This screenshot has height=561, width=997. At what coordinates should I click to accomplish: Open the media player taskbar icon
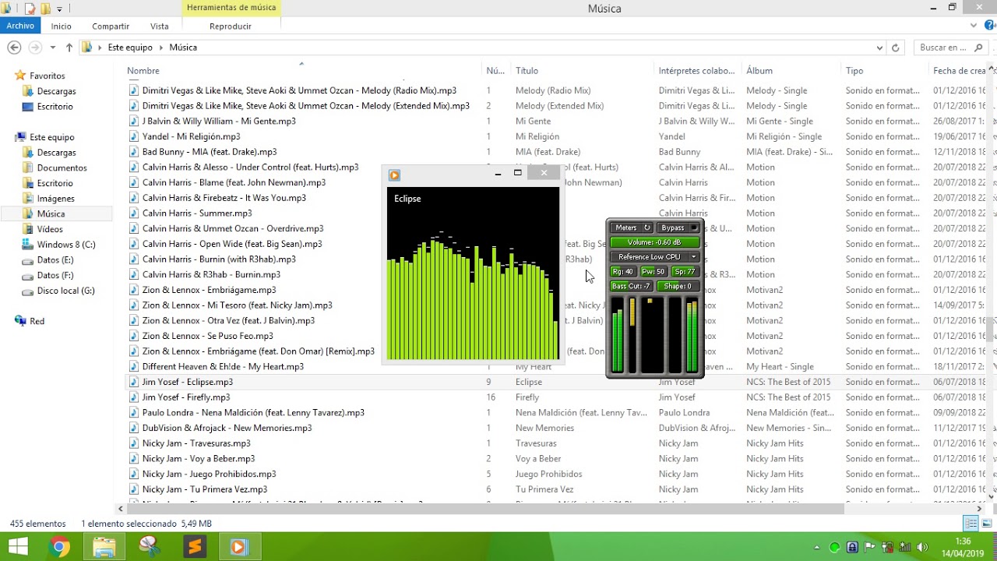pyautogui.click(x=239, y=547)
